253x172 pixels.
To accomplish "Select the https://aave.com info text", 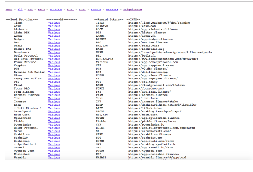I will (142, 26).
